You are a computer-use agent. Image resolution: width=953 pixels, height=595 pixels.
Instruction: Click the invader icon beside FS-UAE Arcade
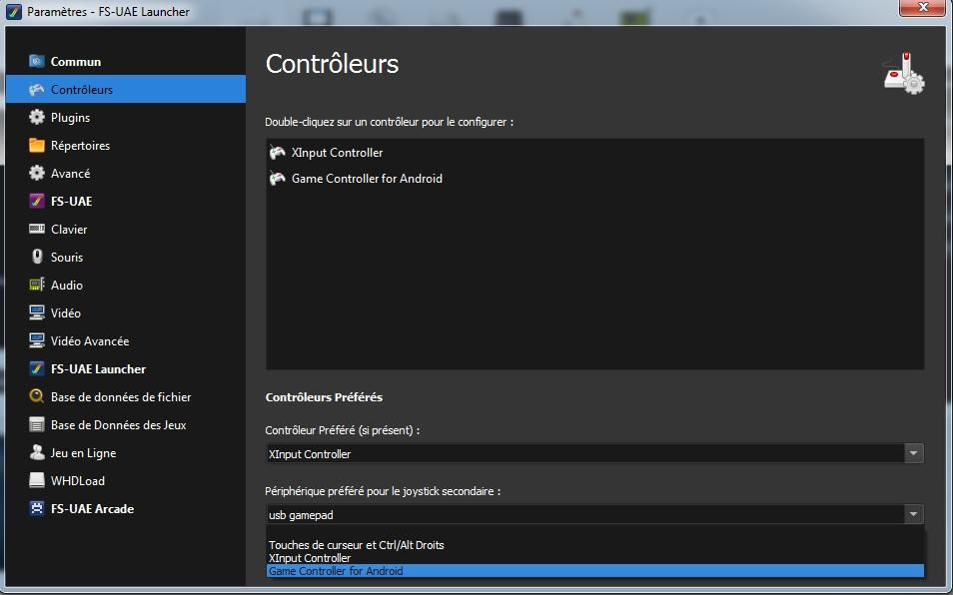[37, 508]
